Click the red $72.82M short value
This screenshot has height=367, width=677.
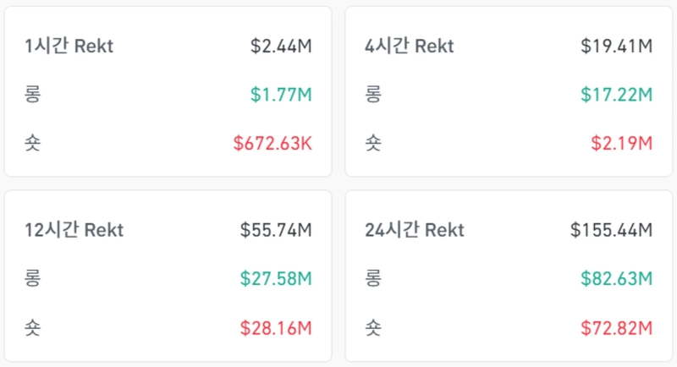click(616, 326)
